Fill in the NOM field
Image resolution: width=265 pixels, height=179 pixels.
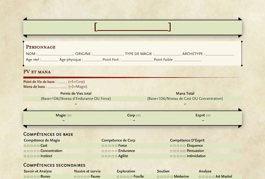(x=56, y=54)
